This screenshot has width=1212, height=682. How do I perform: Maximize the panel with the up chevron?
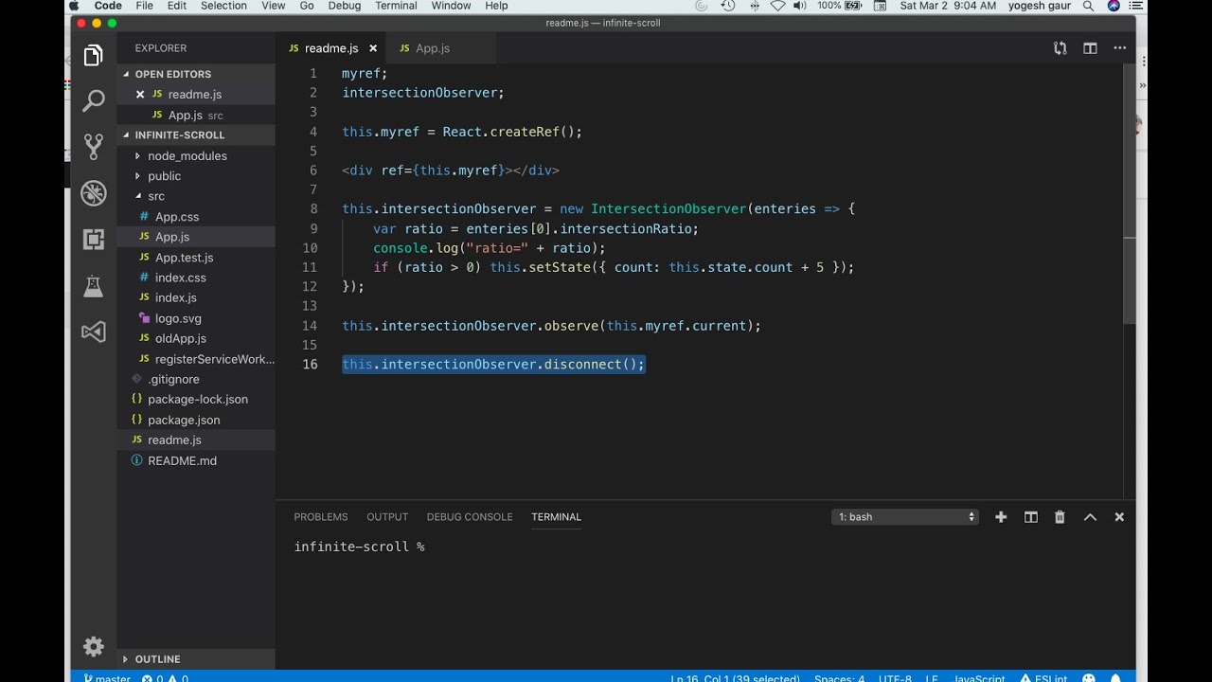pos(1090,517)
